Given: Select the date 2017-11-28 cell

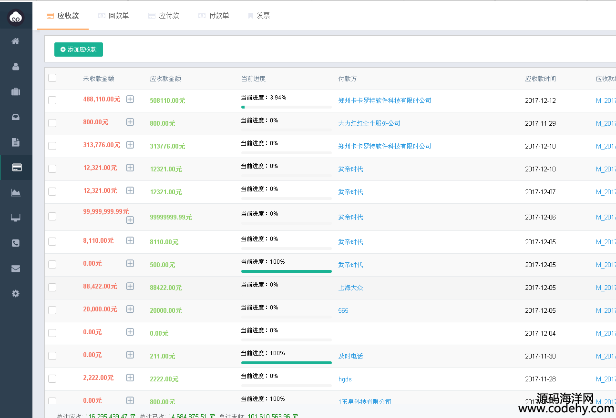Looking at the screenshot, I should tap(541, 379).
